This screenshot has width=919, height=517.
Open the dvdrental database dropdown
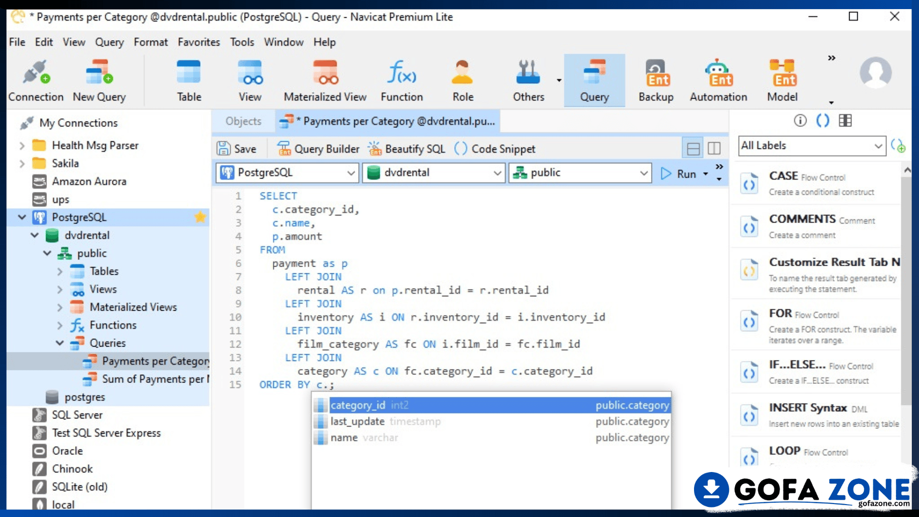(x=434, y=173)
